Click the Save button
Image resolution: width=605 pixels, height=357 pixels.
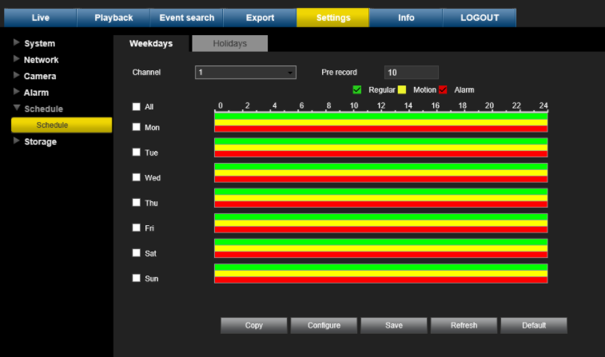click(x=393, y=325)
